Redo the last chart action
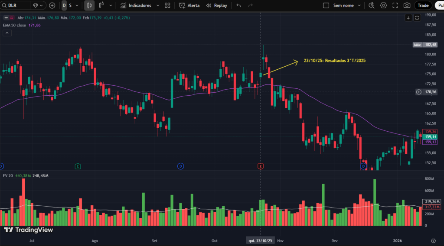Viewport: 444px width, 246px height. click(250, 5)
